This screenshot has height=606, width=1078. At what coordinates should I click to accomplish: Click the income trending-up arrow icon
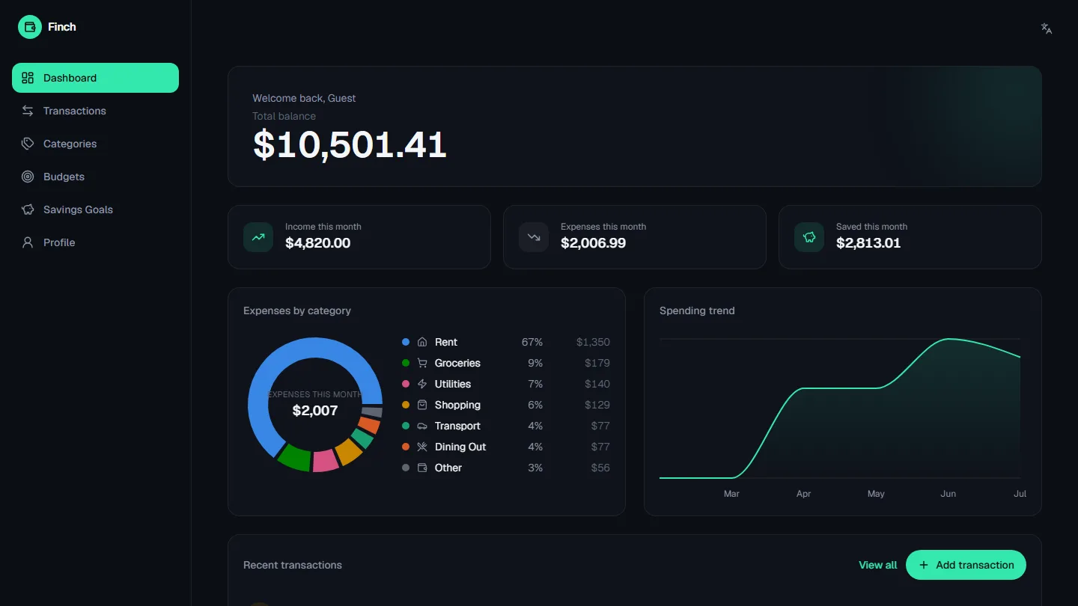pos(258,237)
